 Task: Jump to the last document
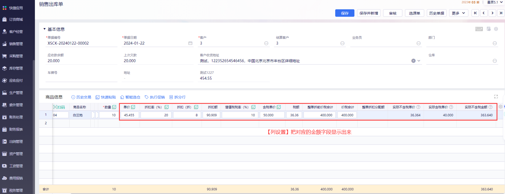click(501, 13)
